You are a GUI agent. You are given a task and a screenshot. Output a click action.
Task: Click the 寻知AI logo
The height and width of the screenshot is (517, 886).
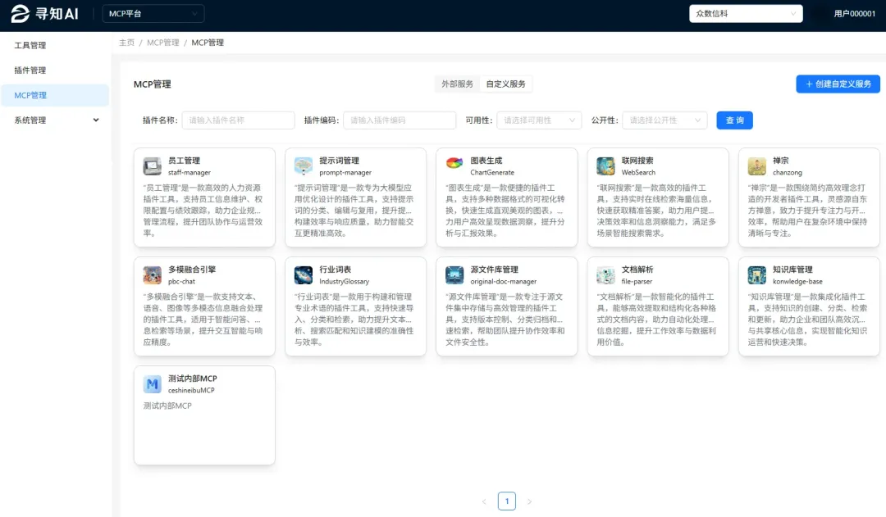[45, 14]
